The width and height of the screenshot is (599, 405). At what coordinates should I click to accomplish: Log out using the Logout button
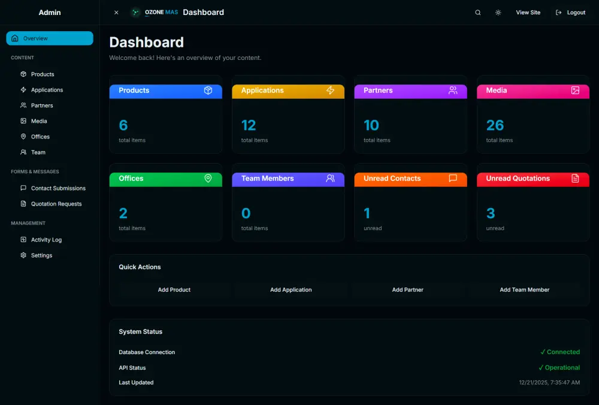click(x=570, y=13)
